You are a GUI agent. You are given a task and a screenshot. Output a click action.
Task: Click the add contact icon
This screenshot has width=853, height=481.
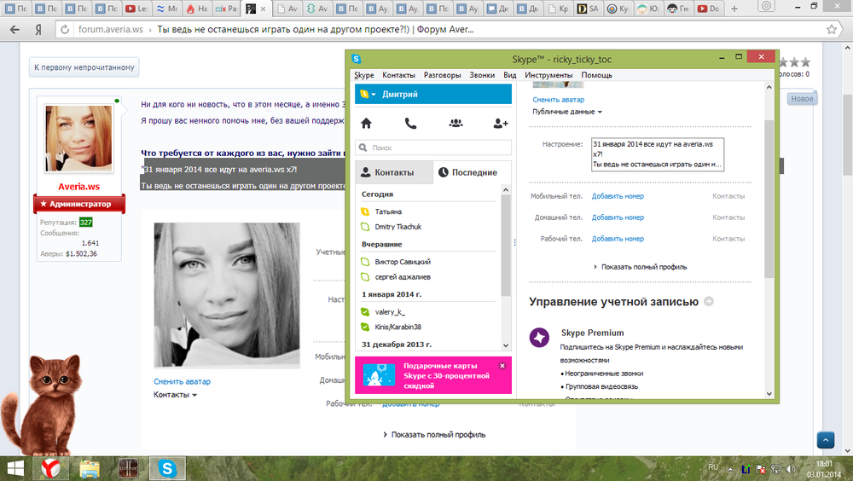tap(501, 123)
